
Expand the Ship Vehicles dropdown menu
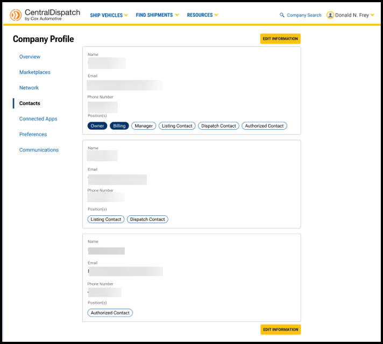click(x=109, y=15)
